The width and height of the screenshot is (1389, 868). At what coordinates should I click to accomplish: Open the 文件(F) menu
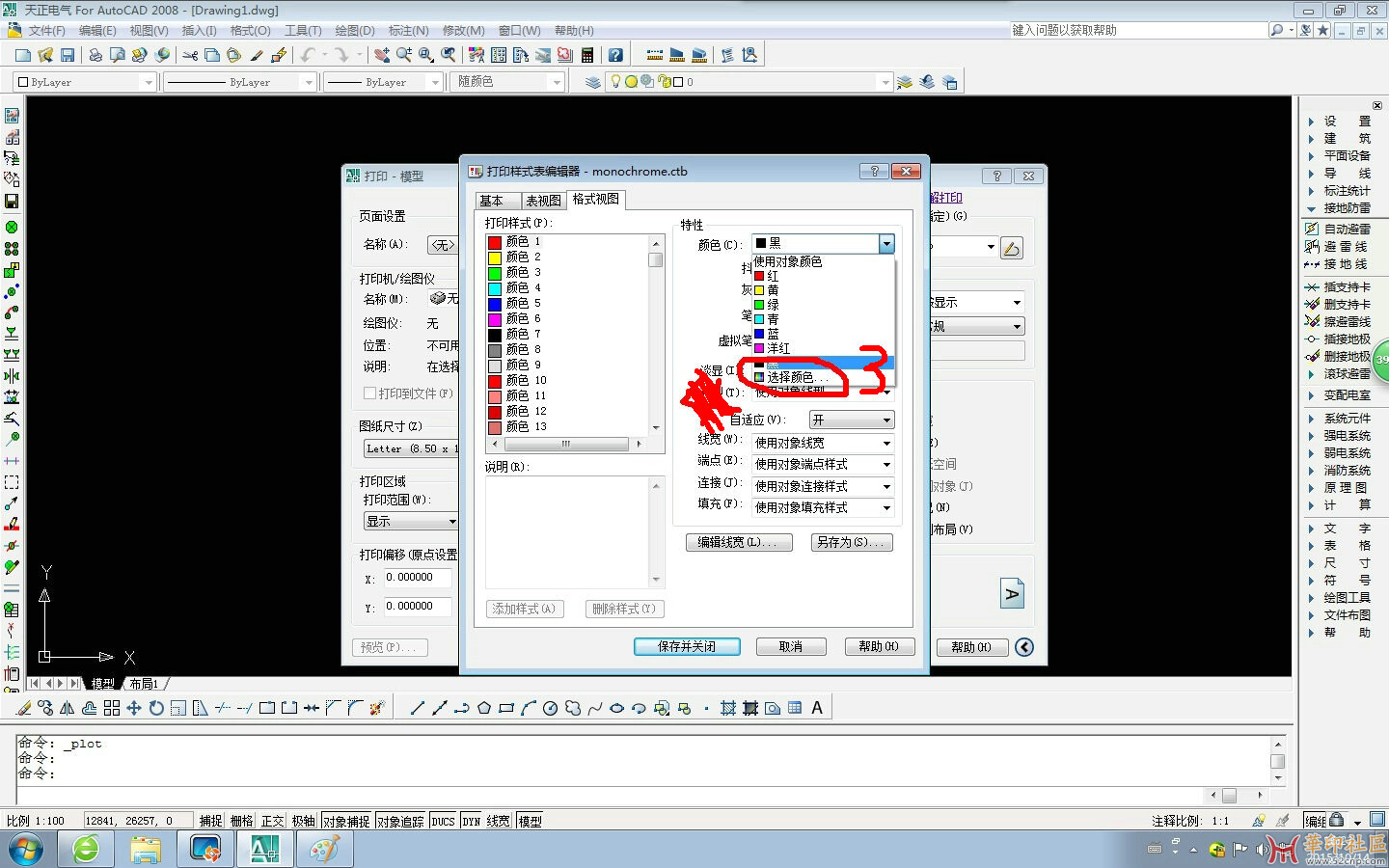[x=46, y=31]
